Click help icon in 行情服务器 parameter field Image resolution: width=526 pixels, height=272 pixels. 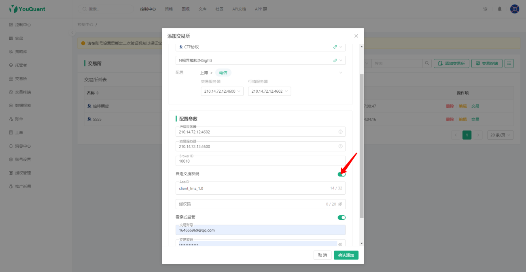[x=340, y=132]
